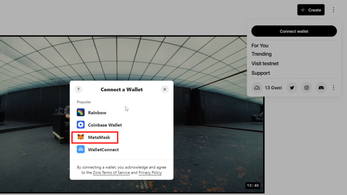Open the Trending menu item

pos(261,54)
